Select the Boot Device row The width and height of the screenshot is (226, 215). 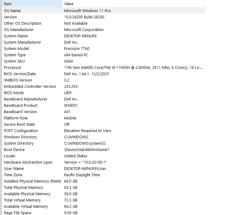click(104, 150)
